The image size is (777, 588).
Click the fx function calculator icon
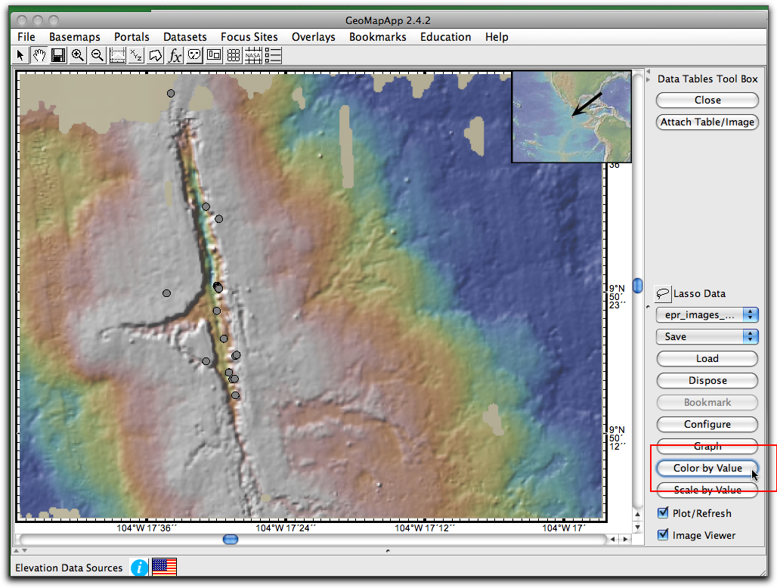pyautogui.click(x=175, y=54)
